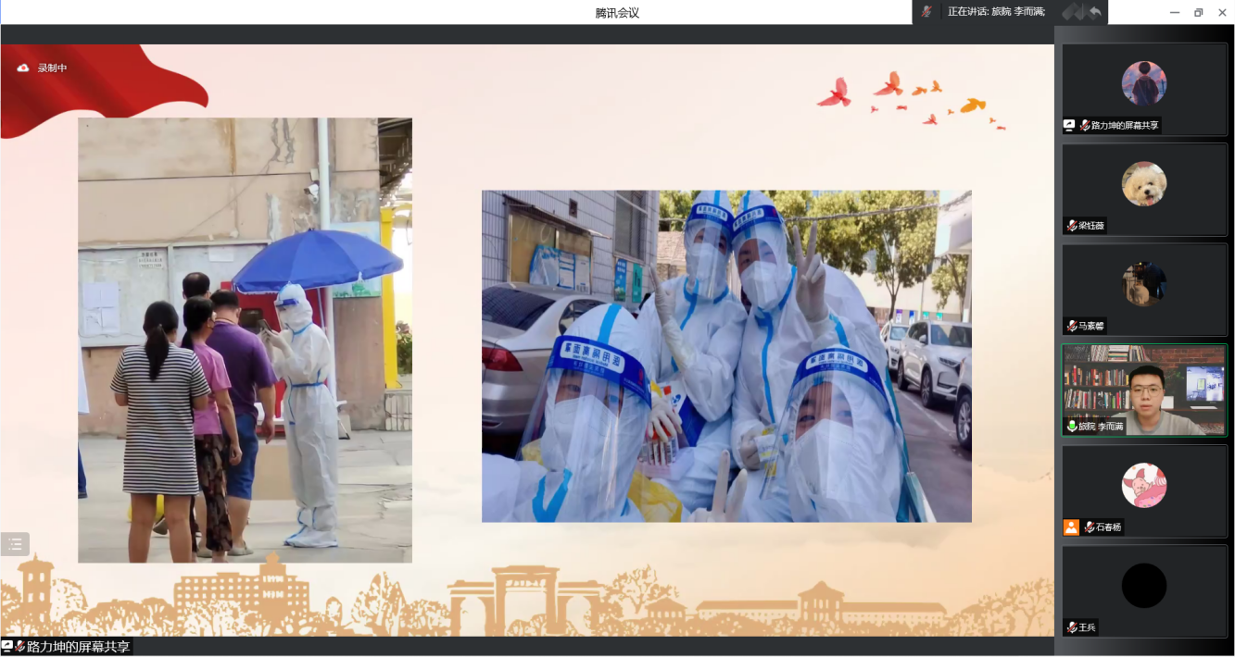
Task: Click the muted mic icon beside 马素馨
Action: click(x=1072, y=326)
